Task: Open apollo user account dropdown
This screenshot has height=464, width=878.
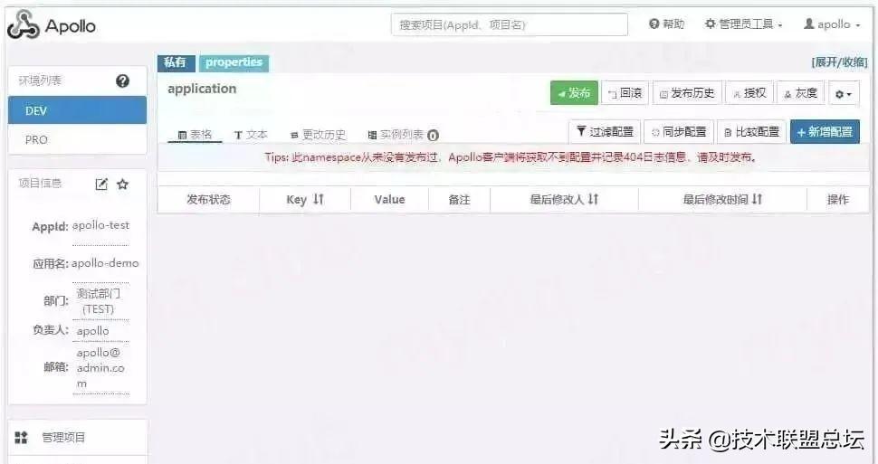Action: point(832,24)
